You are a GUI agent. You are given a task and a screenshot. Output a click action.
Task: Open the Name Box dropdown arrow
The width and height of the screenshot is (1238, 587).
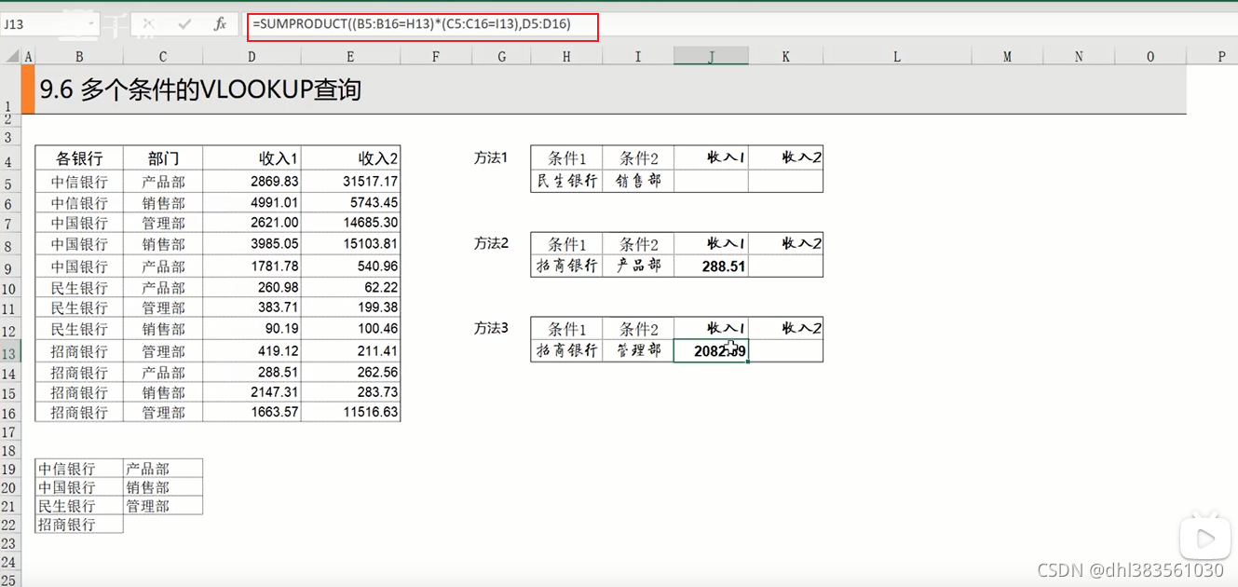[90, 24]
